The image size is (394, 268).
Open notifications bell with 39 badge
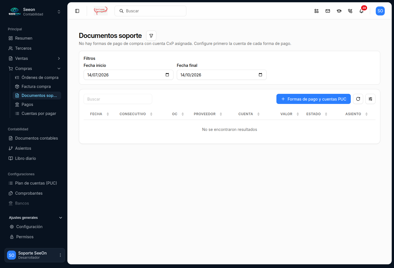coord(361,11)
